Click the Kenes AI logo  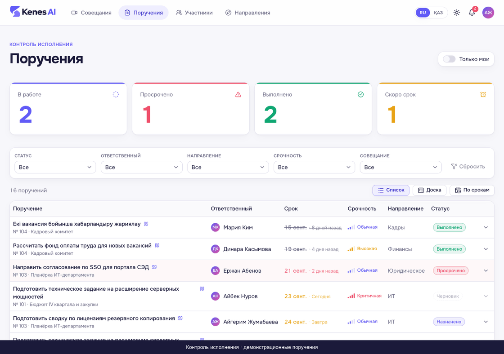tap(33, 12)
